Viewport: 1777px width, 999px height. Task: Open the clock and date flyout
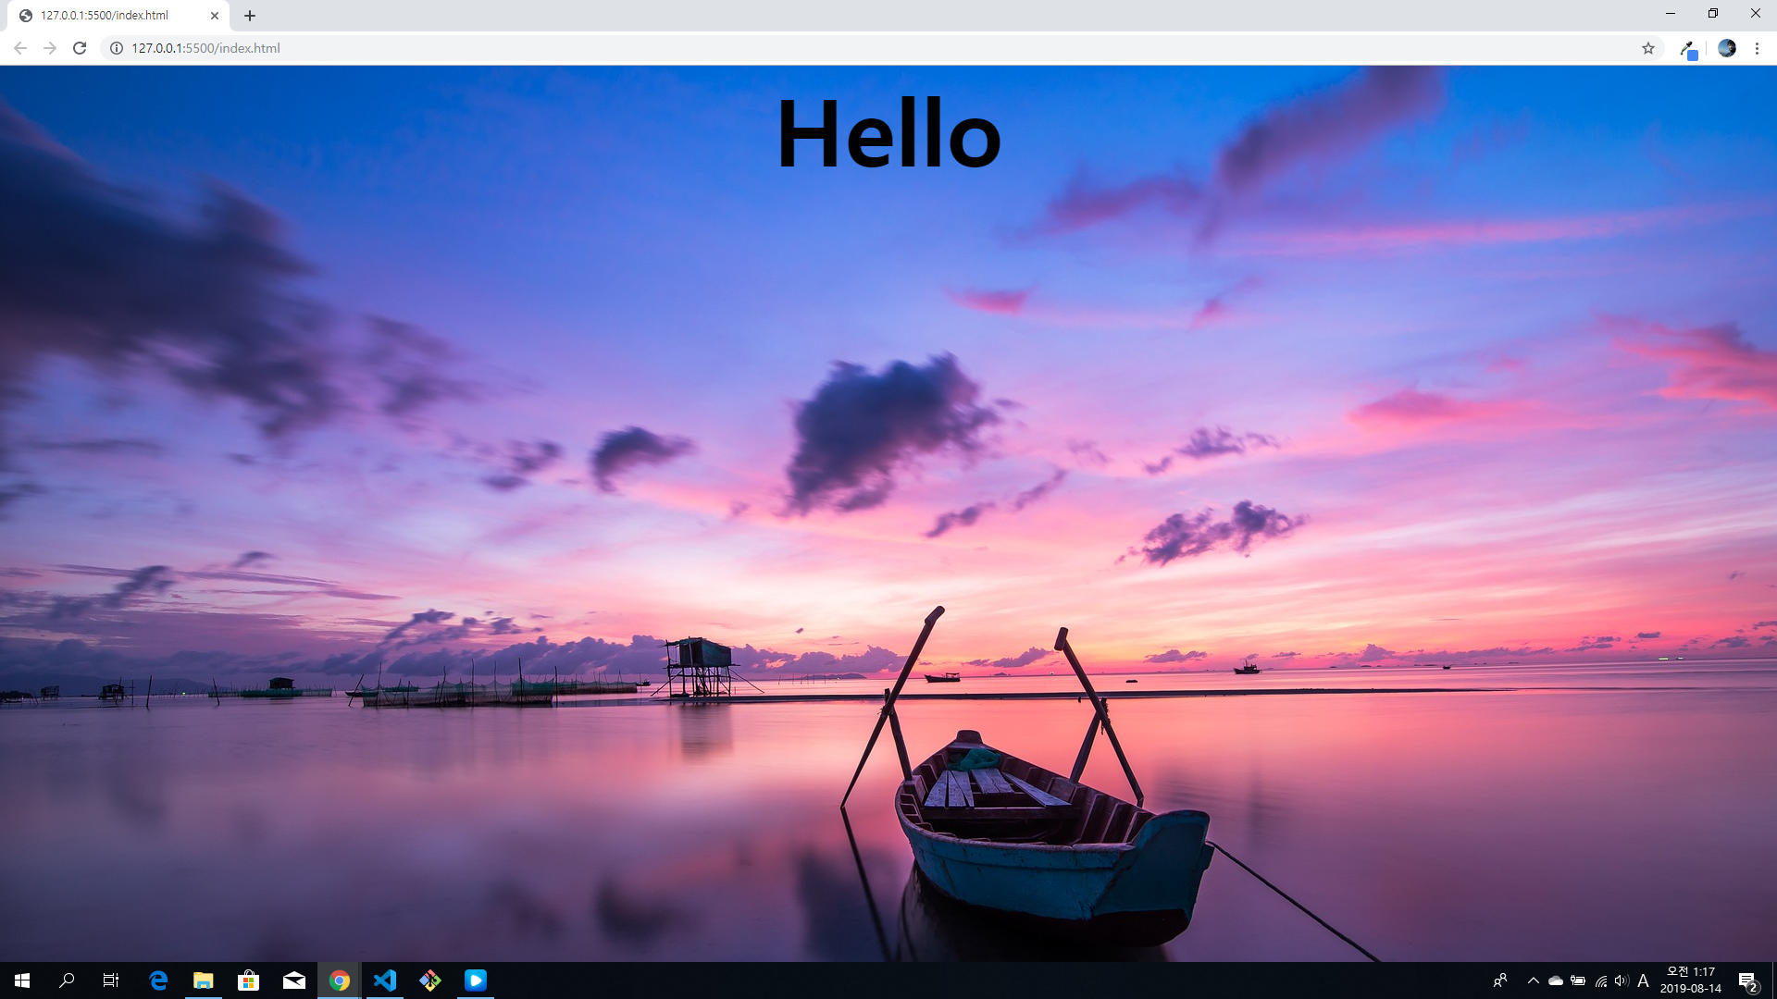coord(1690,980)
